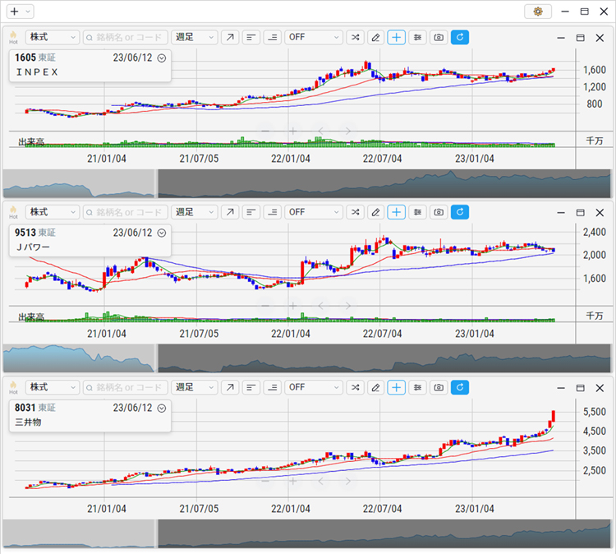Image resolution: width=616 pixels, height=554 pixels.
Task: Refresh the 三井物 chart with blue reload button
Action: (x=460, y=387)
